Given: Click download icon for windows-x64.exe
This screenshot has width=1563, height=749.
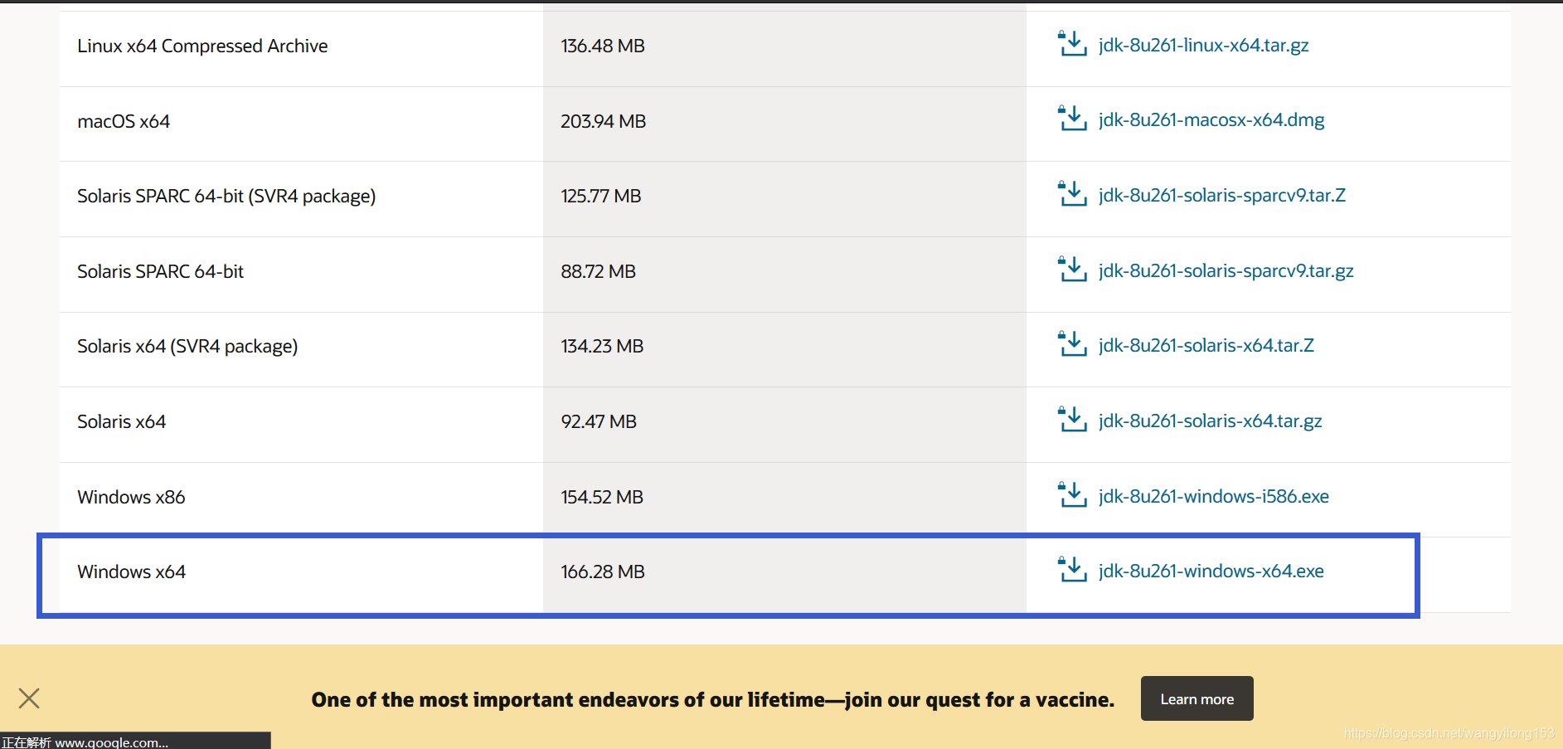Looking at the screenshot, I should (x=1072, y=570).
